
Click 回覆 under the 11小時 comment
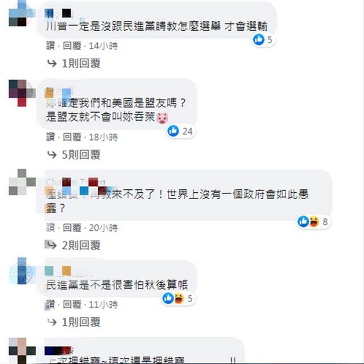[72, 304]
